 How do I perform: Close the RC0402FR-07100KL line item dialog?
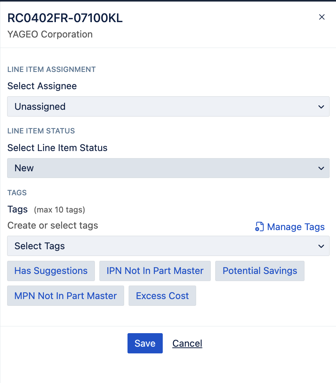click(321, 17)
